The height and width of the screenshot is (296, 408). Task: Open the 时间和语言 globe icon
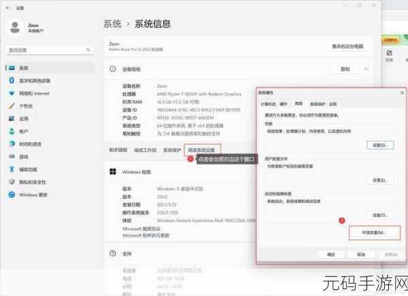coord(12,144)
